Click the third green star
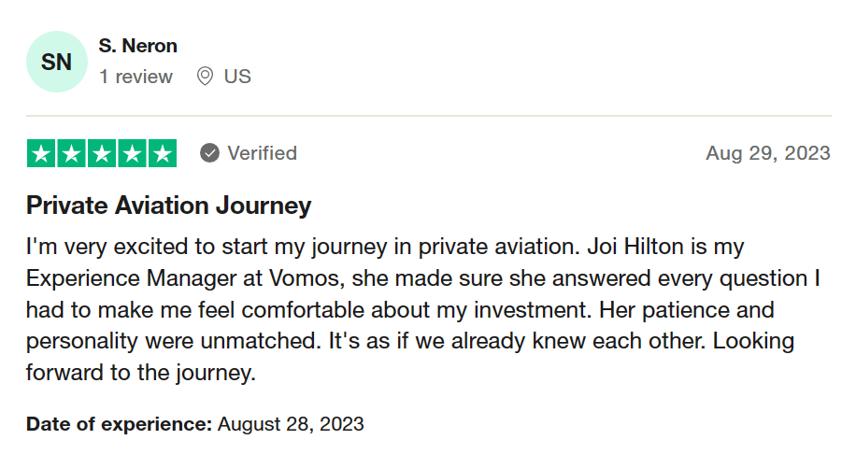The height and width of the screenshot is (454, 856). pos(102,153)
